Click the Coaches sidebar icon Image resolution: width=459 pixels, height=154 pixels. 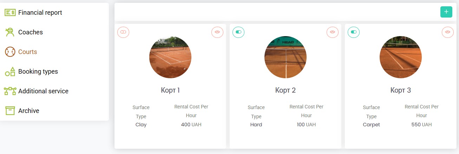point(10,32)
